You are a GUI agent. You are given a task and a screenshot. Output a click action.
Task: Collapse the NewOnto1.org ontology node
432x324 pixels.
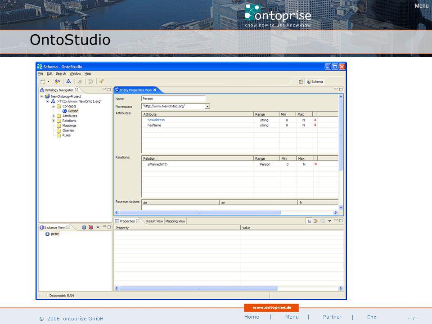[47, 101]
